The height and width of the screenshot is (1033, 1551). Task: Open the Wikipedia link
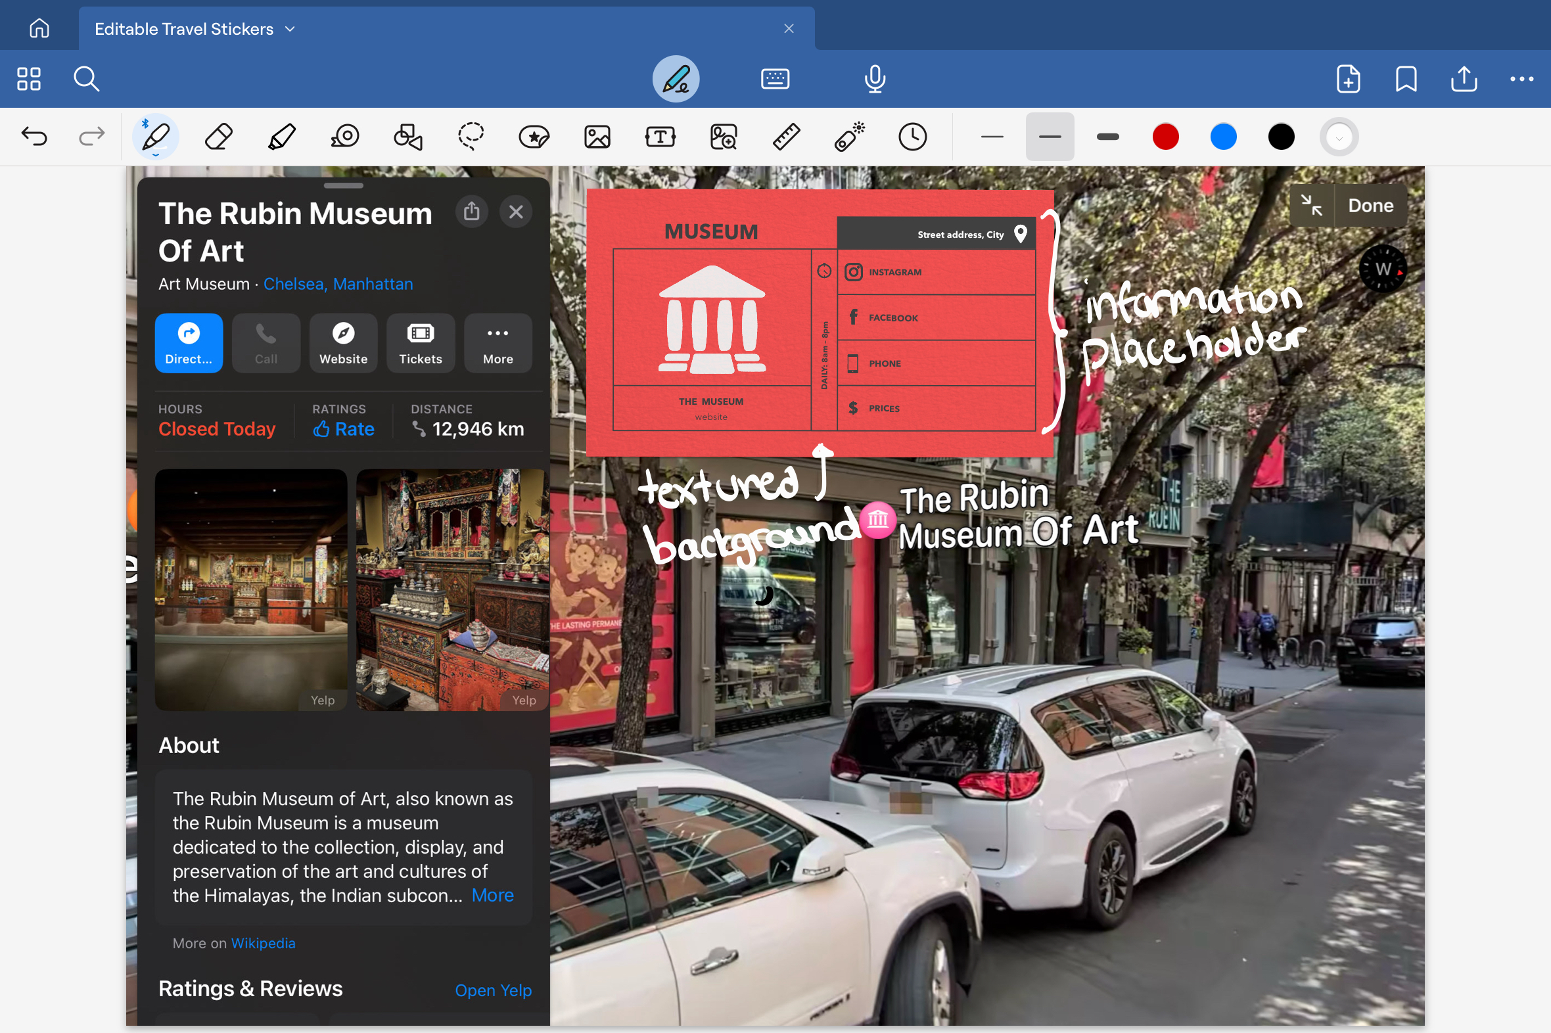click(x=263, y=943)
